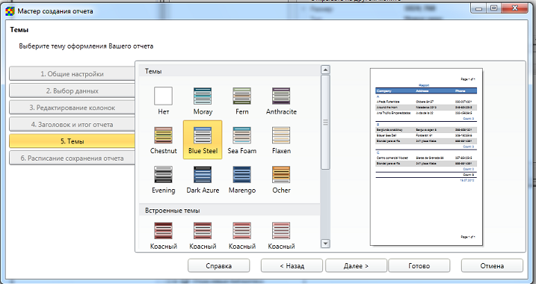Go back with the Назад button
536x284 pixels.
[x=292, y=265]
